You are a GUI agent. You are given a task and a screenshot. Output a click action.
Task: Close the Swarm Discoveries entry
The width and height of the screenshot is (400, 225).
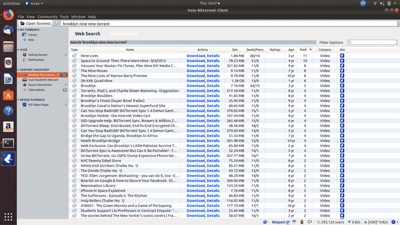pyautogui.click(x=66, y=85)
